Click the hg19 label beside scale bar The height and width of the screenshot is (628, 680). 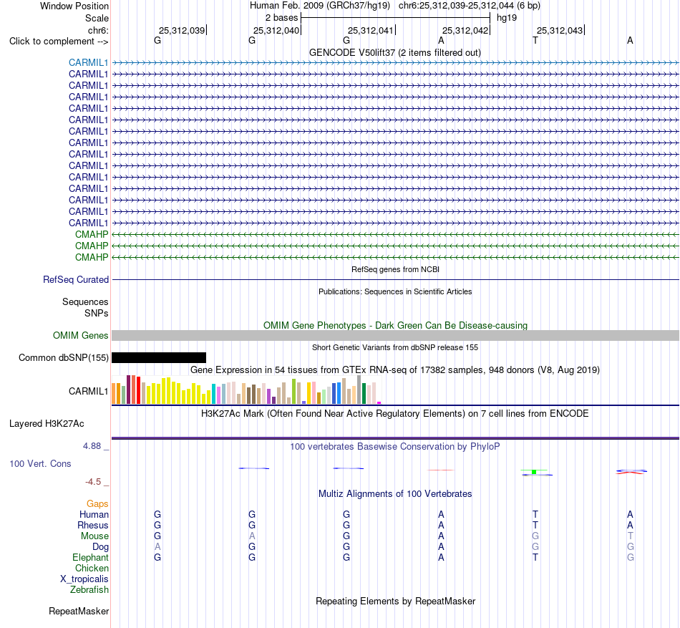[507, 18]
